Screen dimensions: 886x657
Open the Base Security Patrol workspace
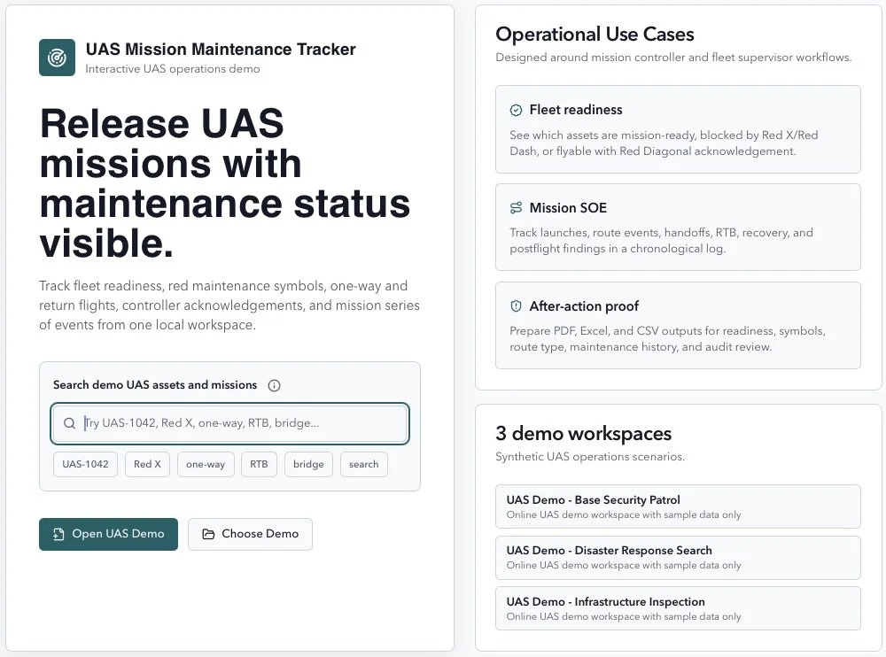pos(678,506)
